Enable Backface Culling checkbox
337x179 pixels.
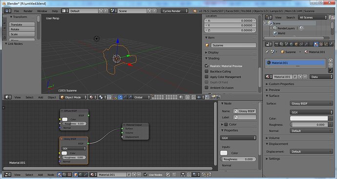pyautogui.click(x=207, y=71)
